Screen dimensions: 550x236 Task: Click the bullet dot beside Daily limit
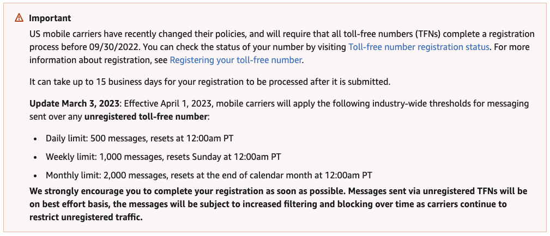pyautogui.click(x=35, y=139)
